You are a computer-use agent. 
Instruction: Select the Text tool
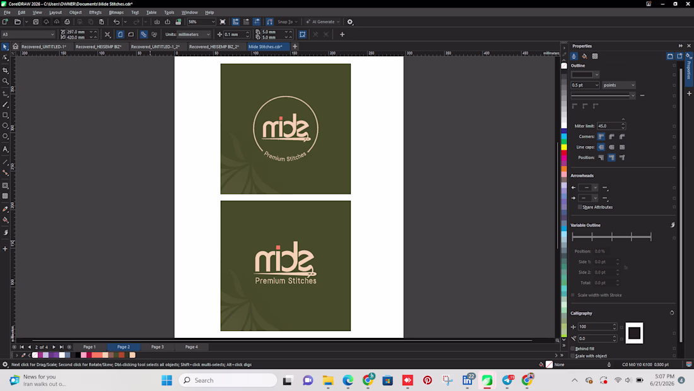click(x=5, y=150)
